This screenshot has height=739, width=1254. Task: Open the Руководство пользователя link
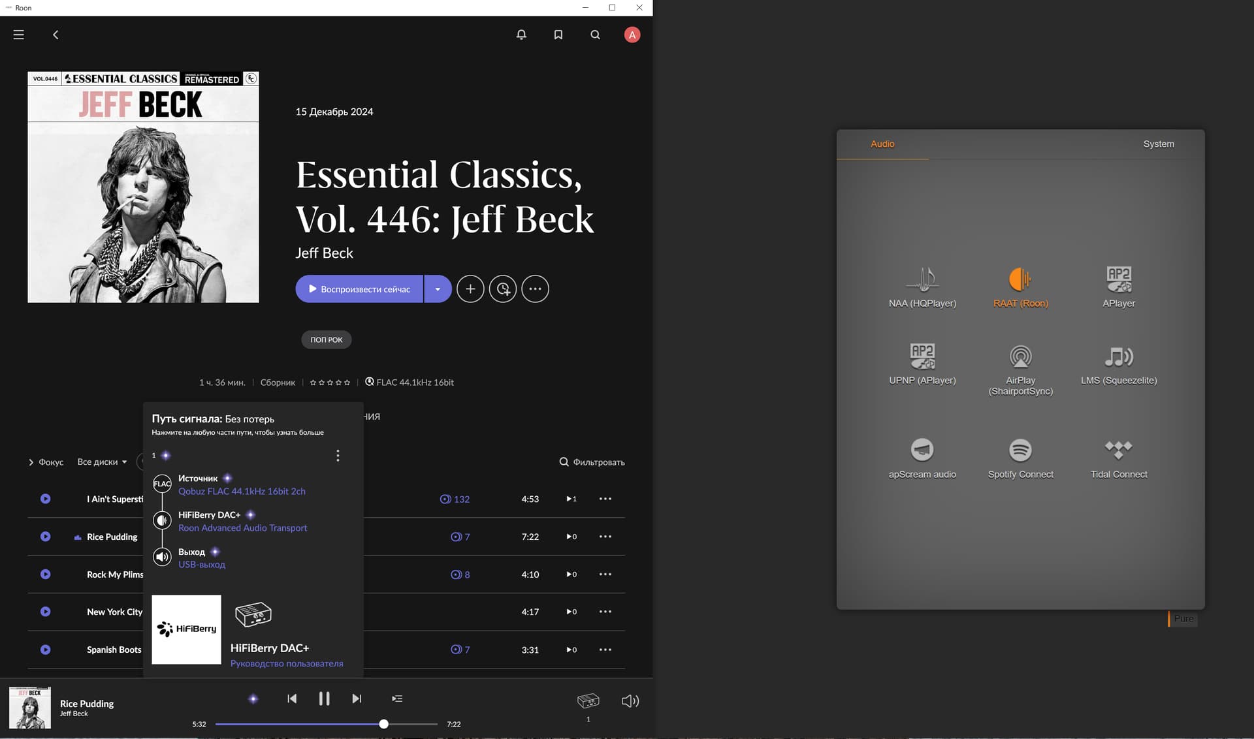tap(286, 663)
